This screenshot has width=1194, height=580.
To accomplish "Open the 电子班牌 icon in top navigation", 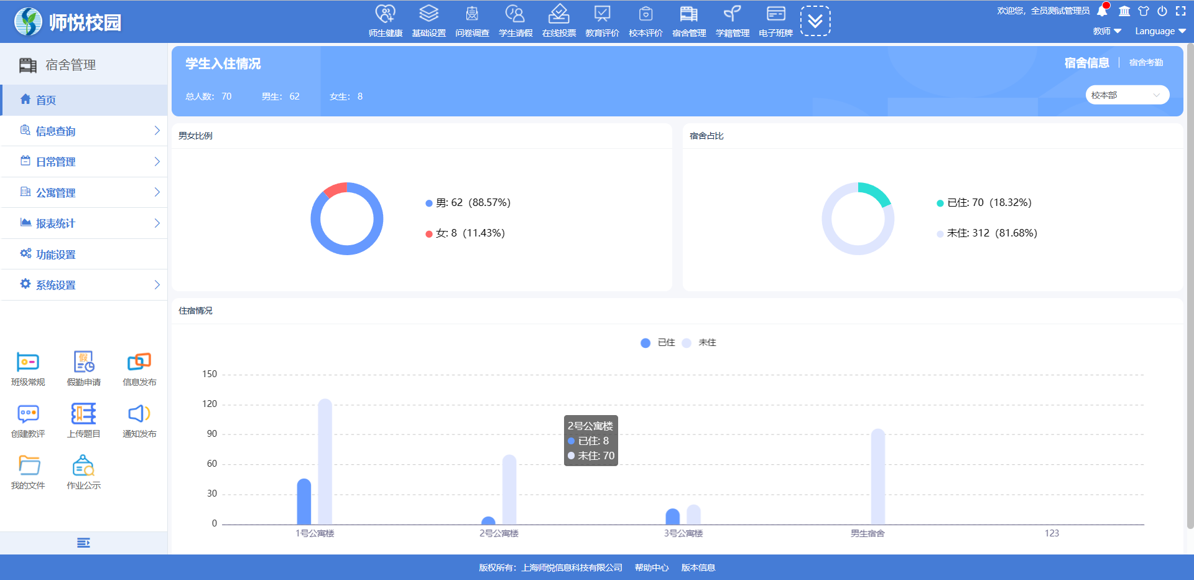I will click(775, 15).
